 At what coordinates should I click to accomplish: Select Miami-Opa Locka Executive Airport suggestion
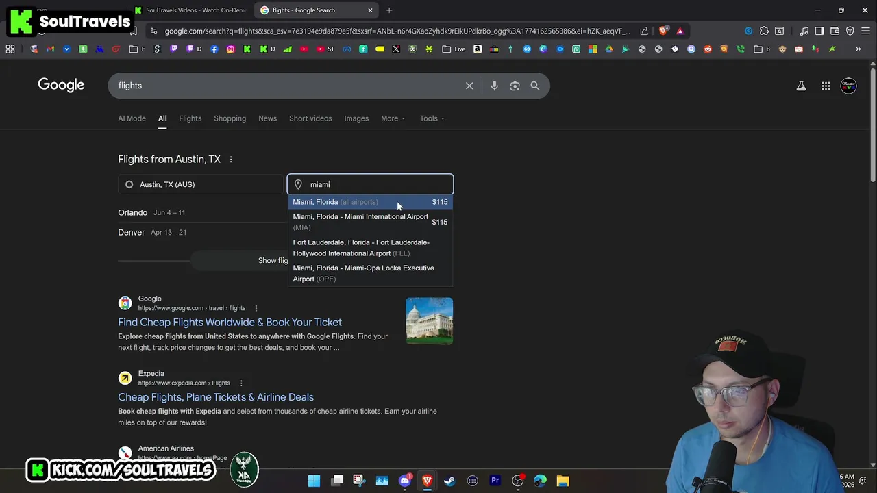tap(370, 273)
